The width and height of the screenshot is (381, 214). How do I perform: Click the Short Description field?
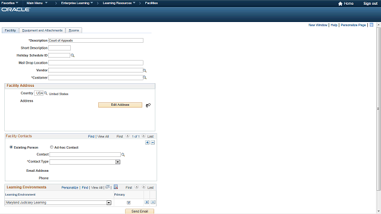tap(60, 48)
